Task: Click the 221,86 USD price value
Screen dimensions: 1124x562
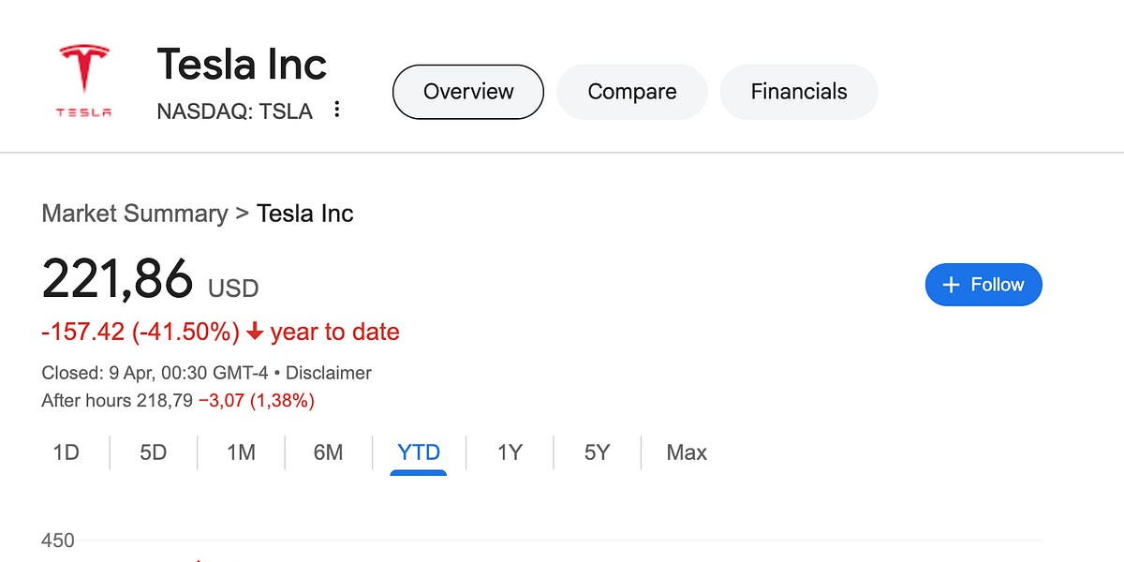Action: [150, 279]
